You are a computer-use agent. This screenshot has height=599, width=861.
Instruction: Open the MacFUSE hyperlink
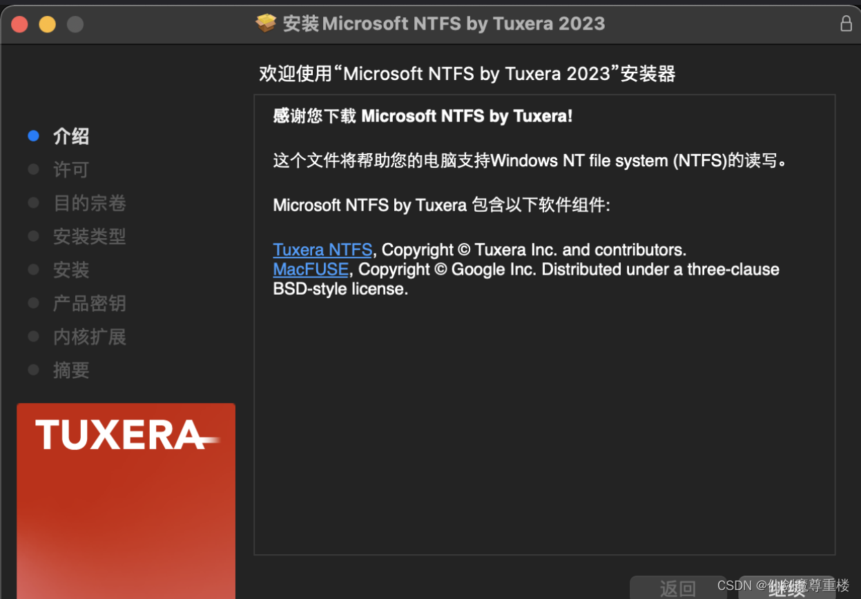311,269
